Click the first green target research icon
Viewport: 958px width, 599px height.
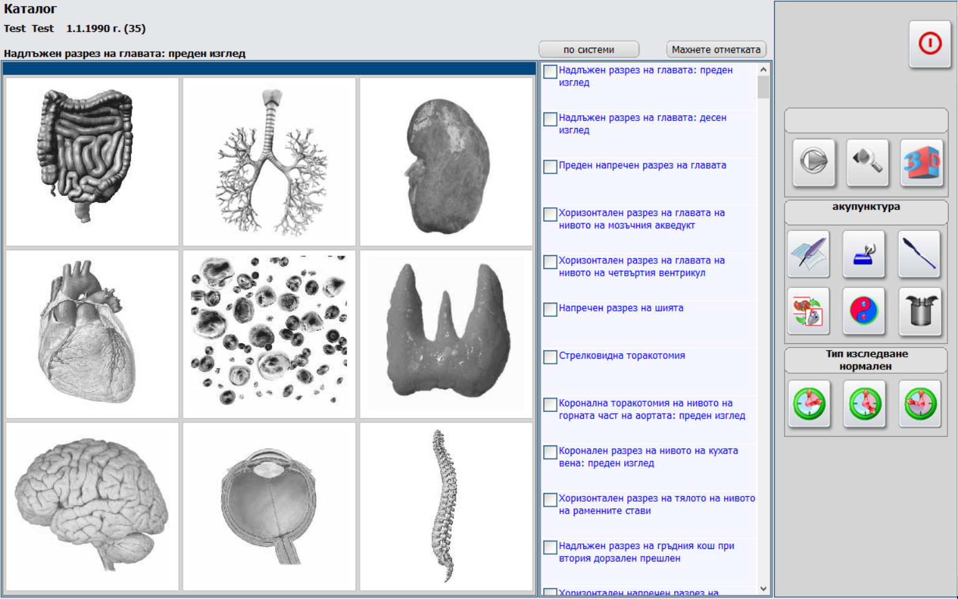(x=809, y=403)
